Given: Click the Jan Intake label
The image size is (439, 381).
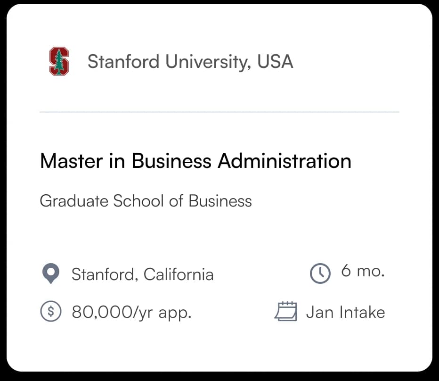Looking at the screenshot, I should [345, 312].
